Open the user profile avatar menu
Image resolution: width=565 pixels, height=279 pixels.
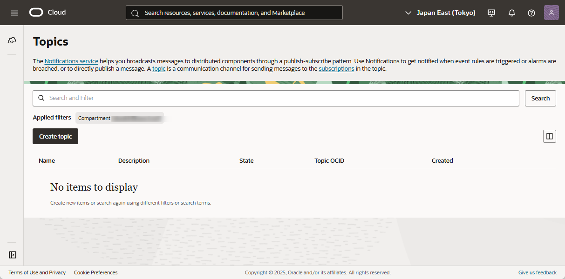coord(551,13)
